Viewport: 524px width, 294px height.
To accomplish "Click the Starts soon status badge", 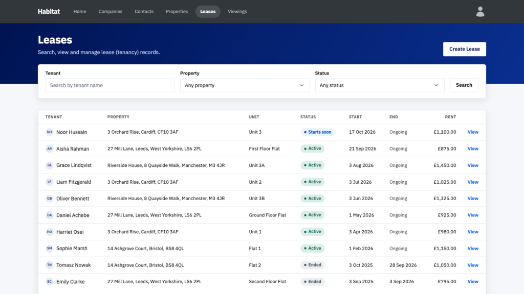I will coord(317,132).
